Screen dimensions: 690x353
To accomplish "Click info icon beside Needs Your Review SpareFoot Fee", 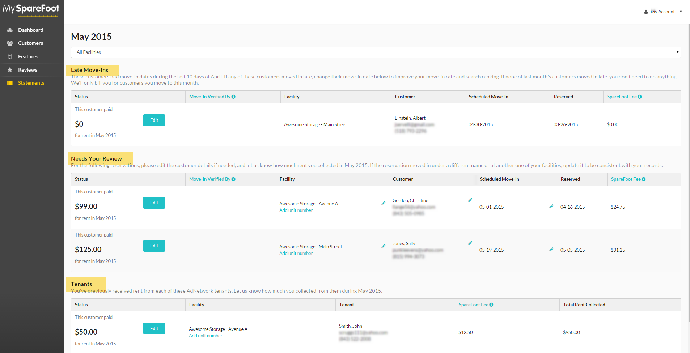I will pyautogui.click(x=644, y=179).
